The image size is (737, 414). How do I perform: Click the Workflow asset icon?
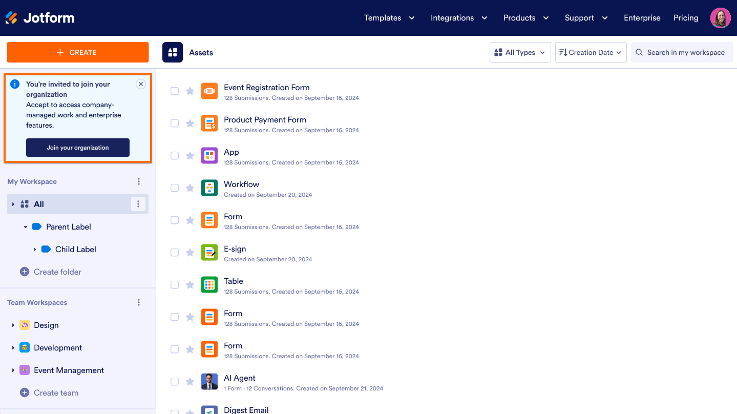click(x=209, y=188)
